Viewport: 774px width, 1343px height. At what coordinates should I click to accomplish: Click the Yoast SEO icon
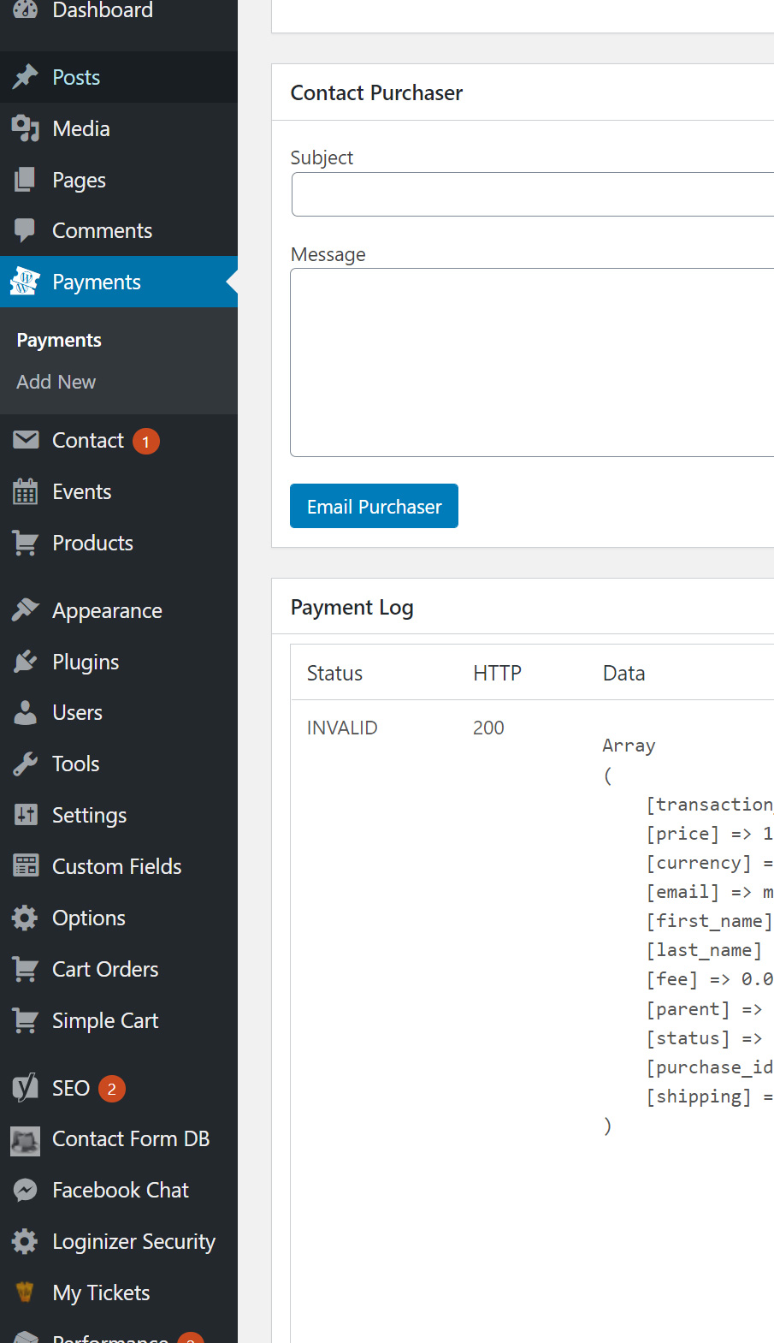[25, 1088]
